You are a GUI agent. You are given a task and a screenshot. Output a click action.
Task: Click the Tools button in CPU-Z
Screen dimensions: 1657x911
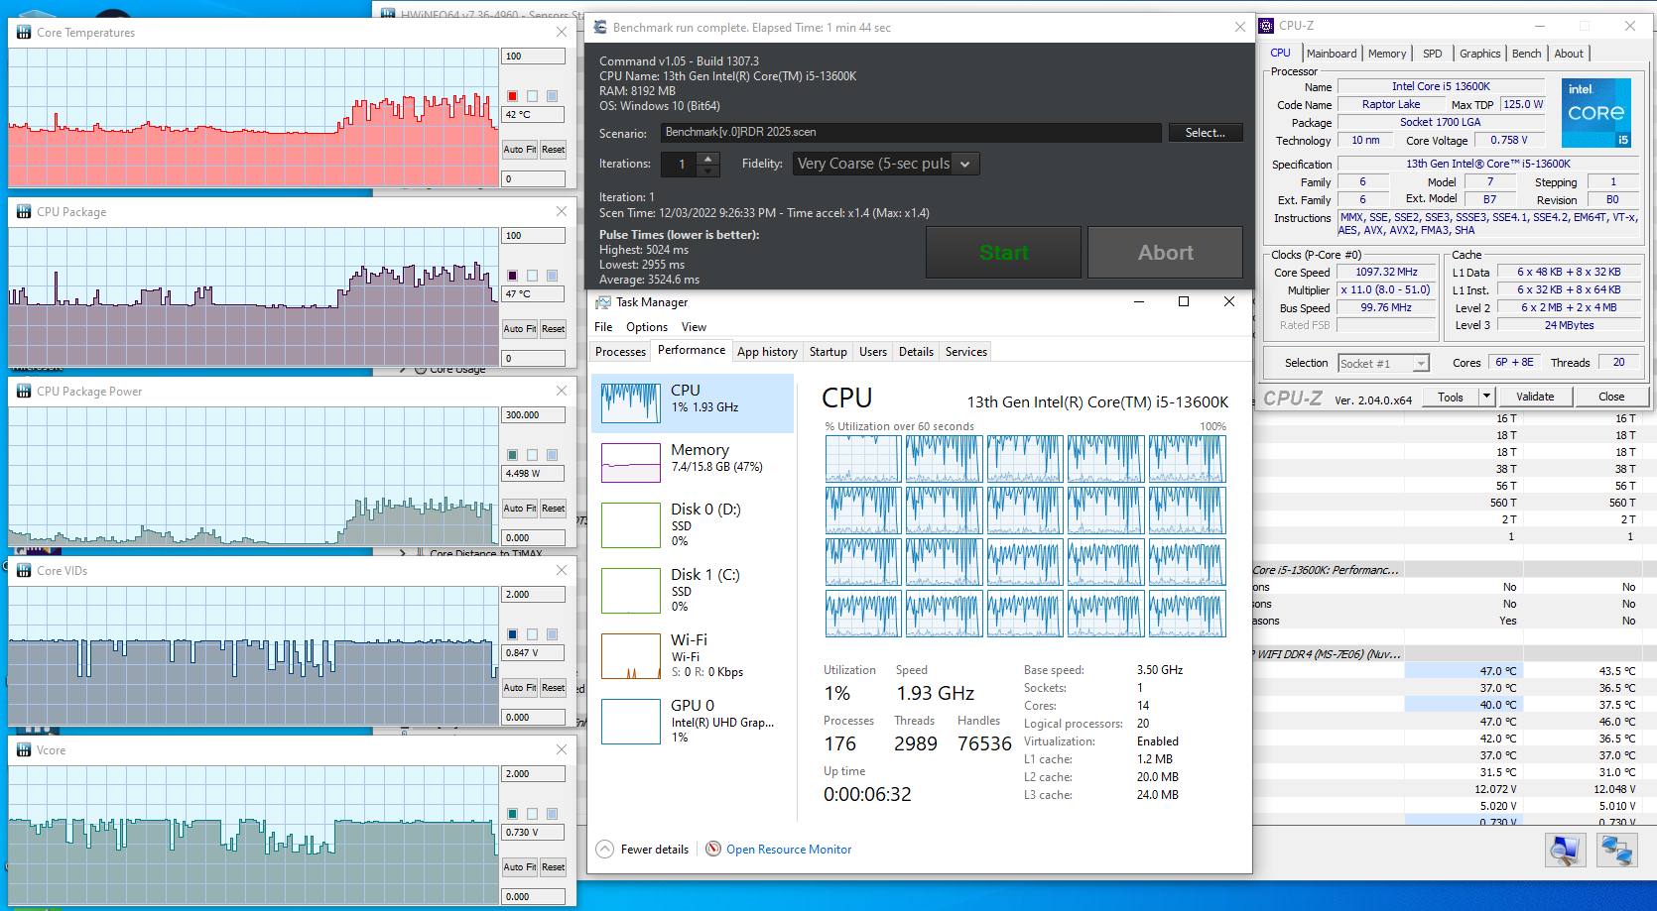click(x=1451, y=397)
